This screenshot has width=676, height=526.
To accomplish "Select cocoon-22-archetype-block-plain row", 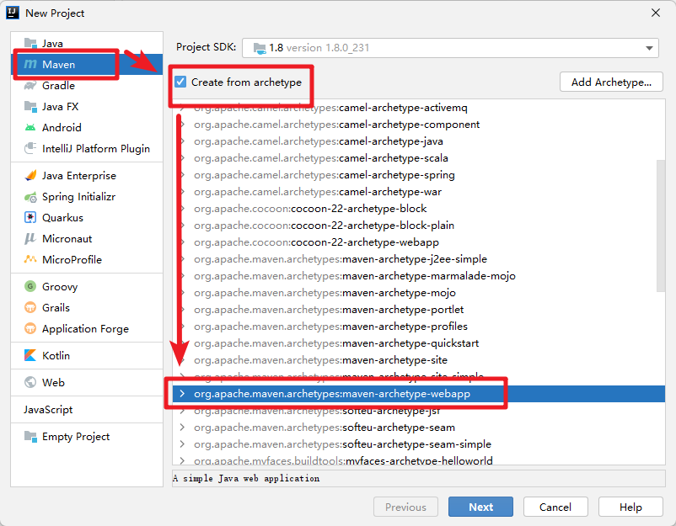I will click(x=419, y=225).
